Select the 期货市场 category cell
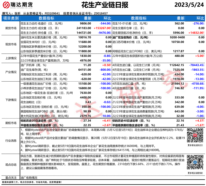Viewport: 206px width, 186px height. point(11,28)
